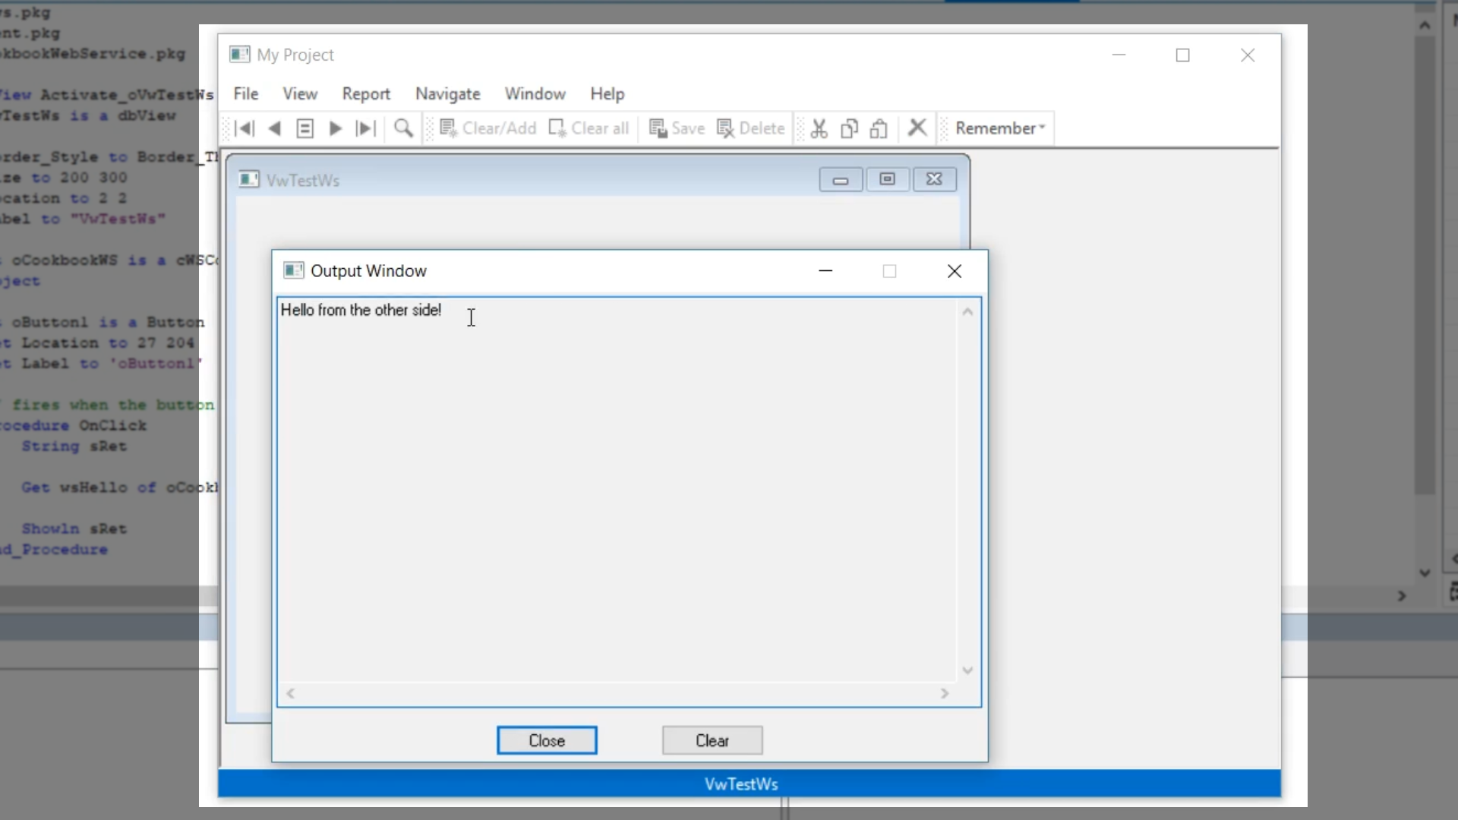Click the Paste clipboard icon
Image resolution: width=1458 pixels, height=820 pixels.
pos(879,128)
